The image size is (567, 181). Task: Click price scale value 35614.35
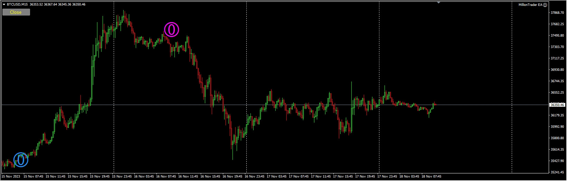(557, 150)
